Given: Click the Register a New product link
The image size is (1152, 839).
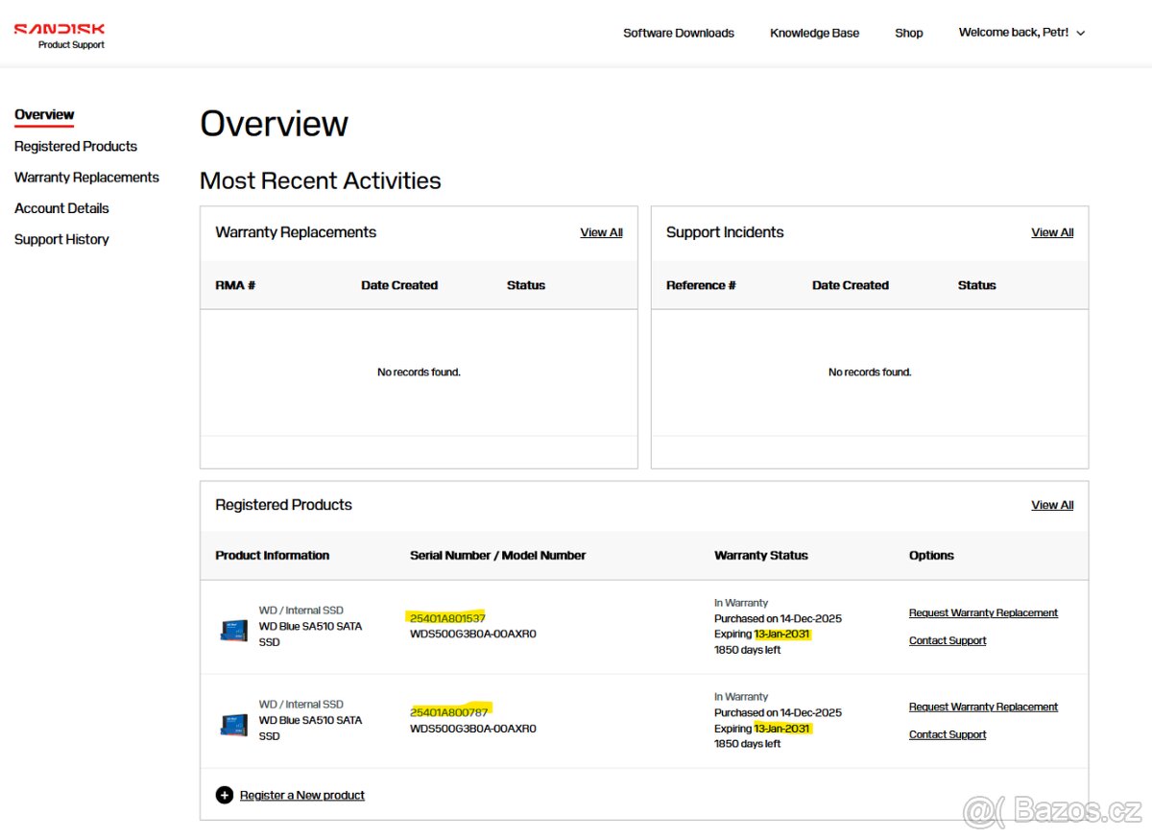Looking at the screenshot, I should pyautogui.click(x=302, y=795).
